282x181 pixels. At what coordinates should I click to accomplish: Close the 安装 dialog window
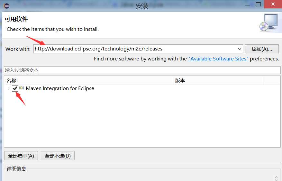point(273,4)
